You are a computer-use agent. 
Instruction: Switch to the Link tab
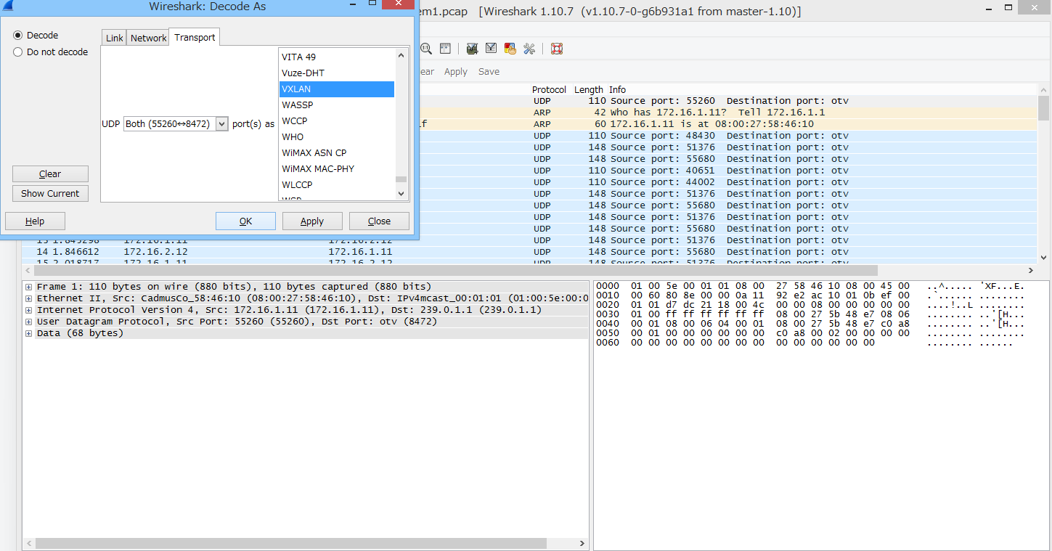(113, 37)
